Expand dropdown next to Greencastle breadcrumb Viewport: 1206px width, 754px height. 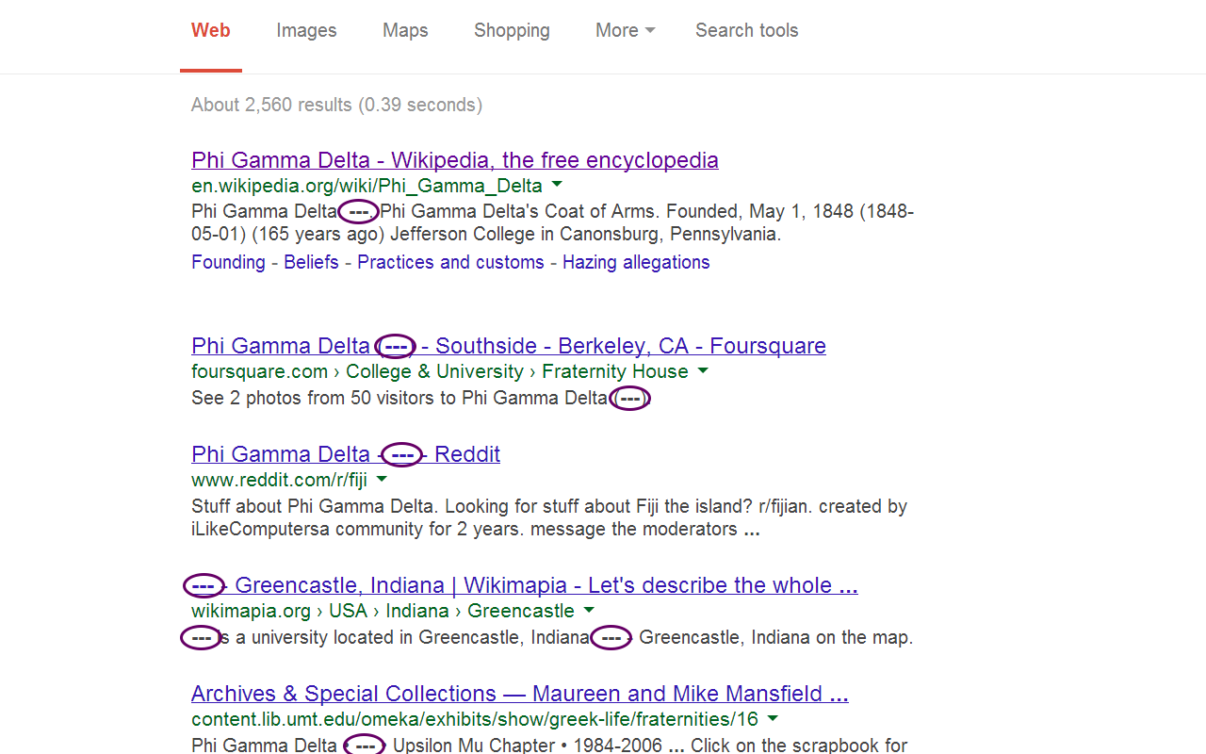point(589,611)
